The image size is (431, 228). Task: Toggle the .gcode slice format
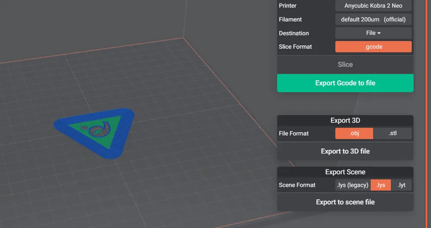point(373,47)
